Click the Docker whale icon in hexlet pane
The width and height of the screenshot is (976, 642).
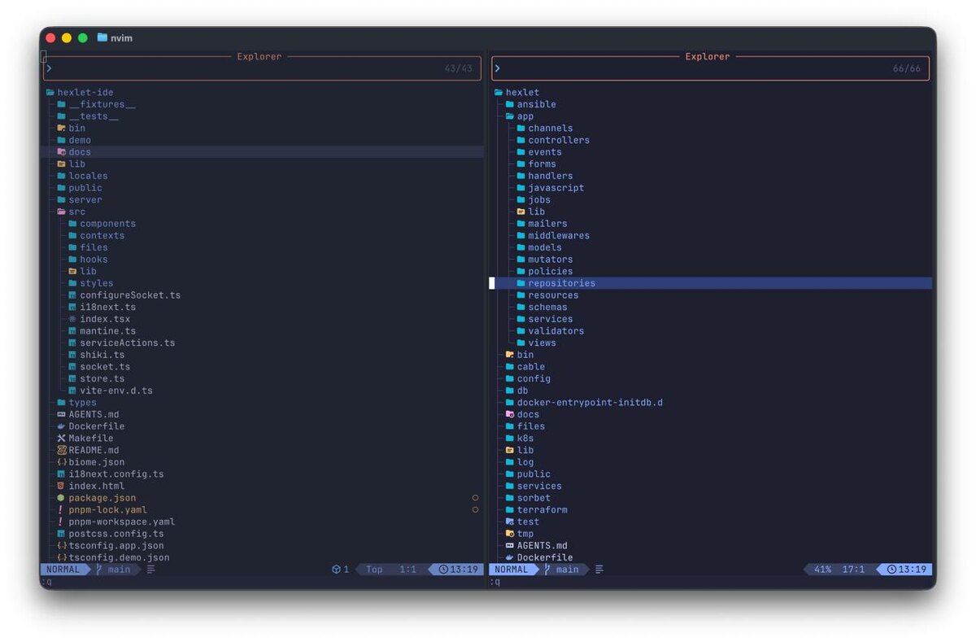pyautogui.click(x=510, y=557)
